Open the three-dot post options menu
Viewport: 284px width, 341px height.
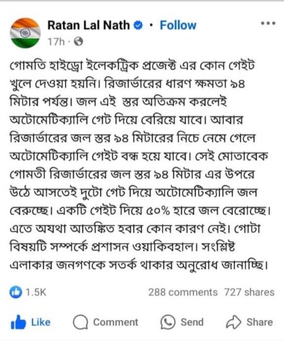coord(268,23)
